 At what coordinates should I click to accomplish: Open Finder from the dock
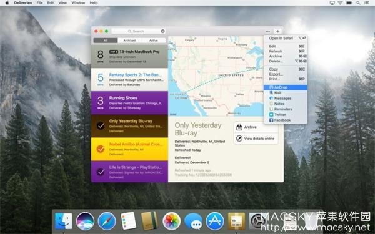pyautogui.click(x=63, y=221)
